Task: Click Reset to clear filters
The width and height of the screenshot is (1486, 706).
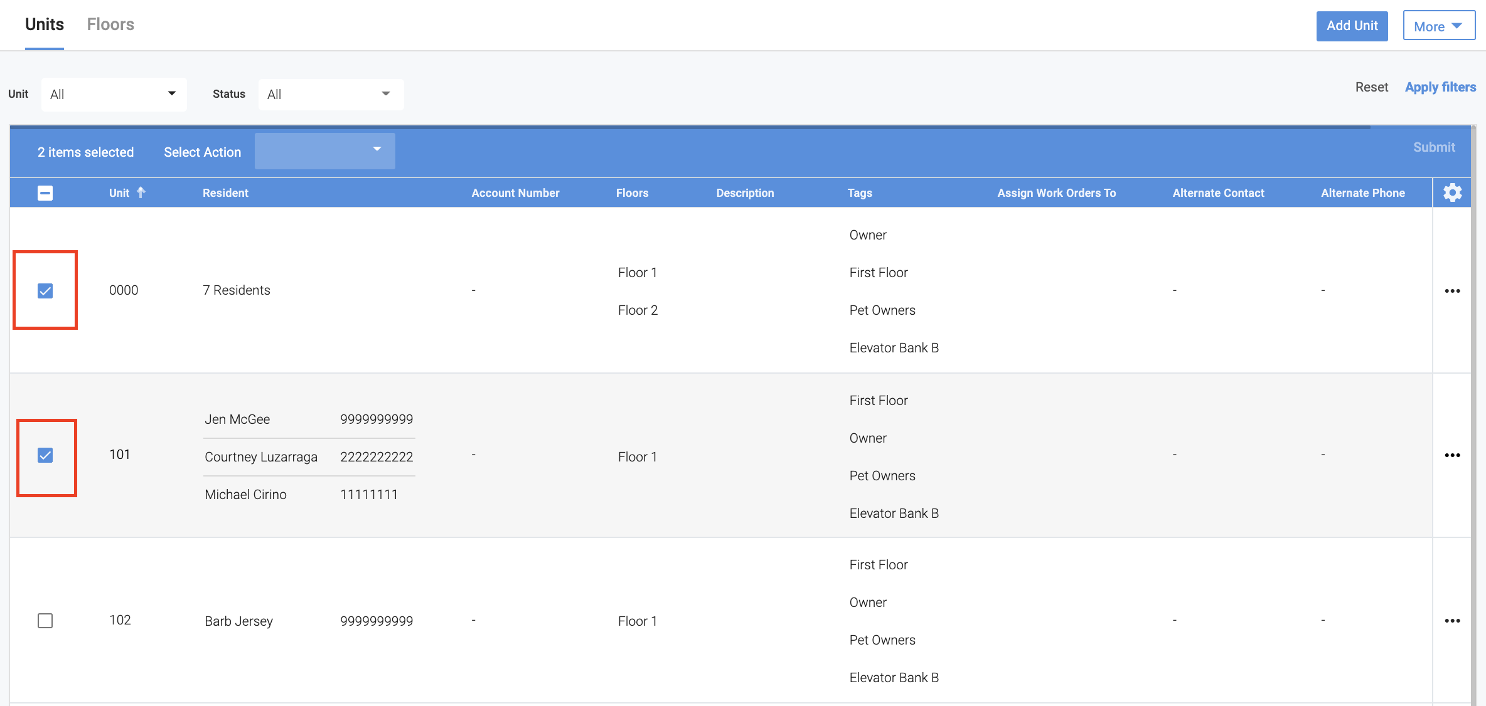Action: click(1371, 87)
